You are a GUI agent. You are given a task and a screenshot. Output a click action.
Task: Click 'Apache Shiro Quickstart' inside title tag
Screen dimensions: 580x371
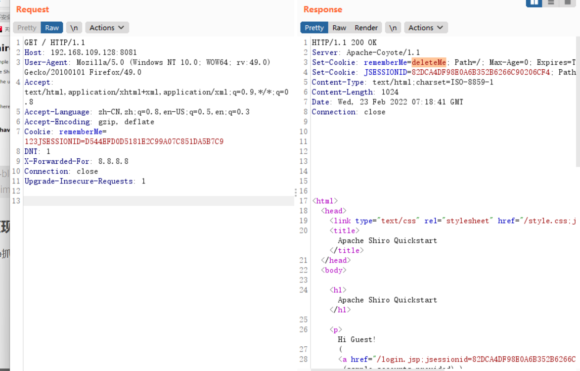pos(387,240)
